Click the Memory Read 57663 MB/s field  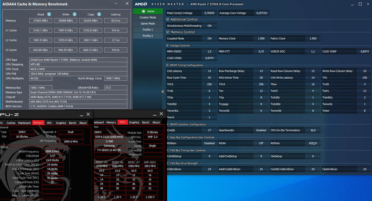point(41,21)
